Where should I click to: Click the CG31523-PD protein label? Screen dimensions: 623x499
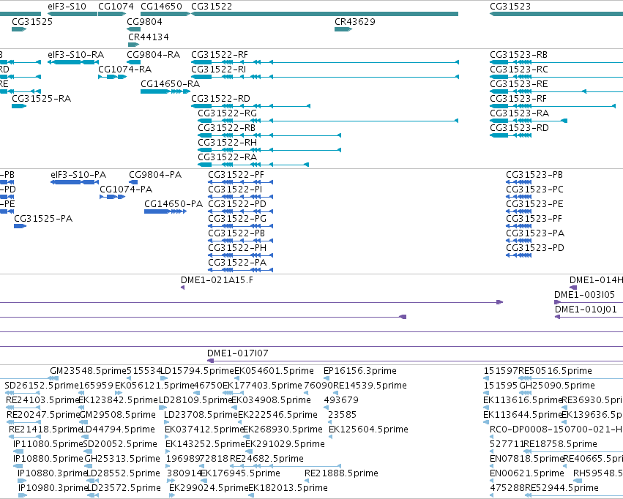535,248
